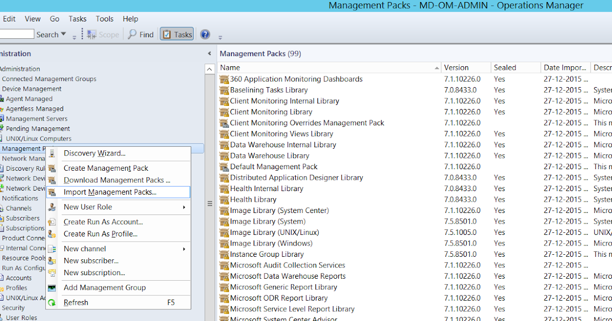Open the Edit menu
612x321 pixels.
coord(9,19)
